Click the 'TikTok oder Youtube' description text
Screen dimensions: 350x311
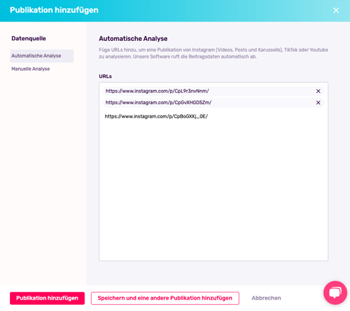tap(306, 50)
